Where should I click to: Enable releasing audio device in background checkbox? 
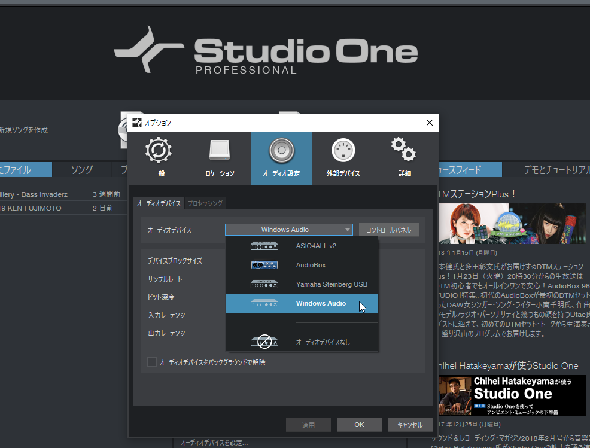coord(152,362)
